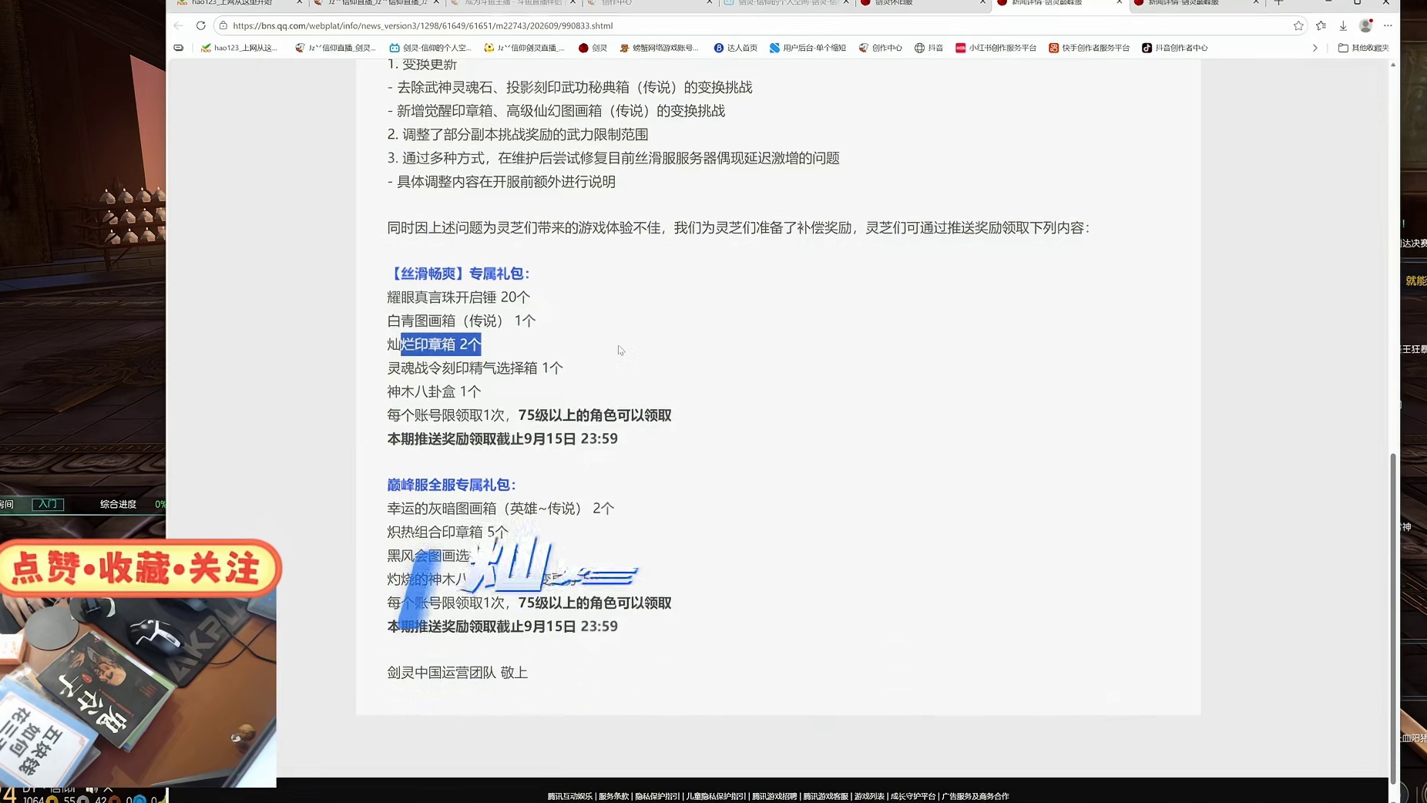Screen dimensions: 1427x803
Task: Open browser settings three-dot menu
Action: coord(1388,25)
